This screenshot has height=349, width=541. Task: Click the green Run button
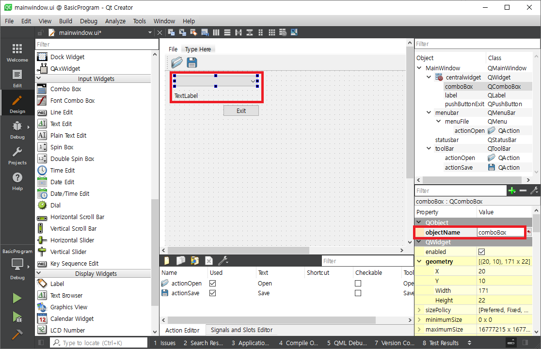coord(17,298)
